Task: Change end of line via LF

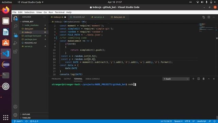Action: point(193,121)
